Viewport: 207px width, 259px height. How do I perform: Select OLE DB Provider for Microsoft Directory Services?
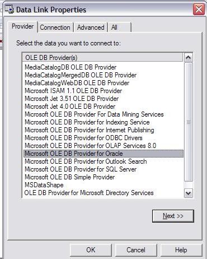tap(89, 193)
